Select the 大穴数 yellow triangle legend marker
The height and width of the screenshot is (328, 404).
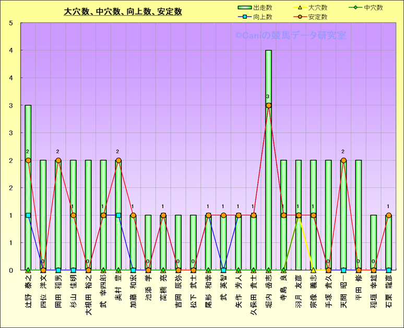(301, 8)
